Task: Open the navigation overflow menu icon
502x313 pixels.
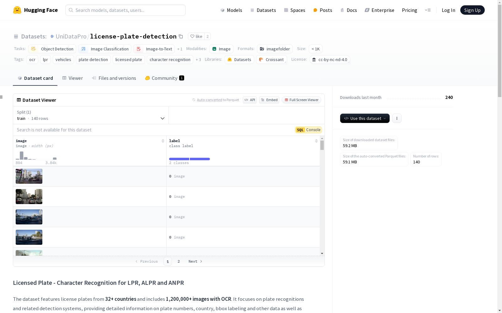Action: point(428,10)
